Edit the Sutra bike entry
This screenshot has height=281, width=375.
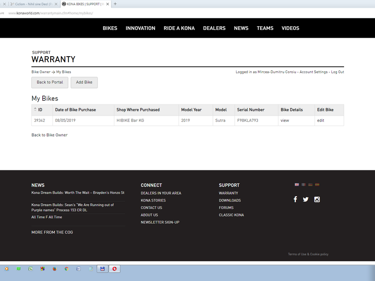tap(321, 120)
